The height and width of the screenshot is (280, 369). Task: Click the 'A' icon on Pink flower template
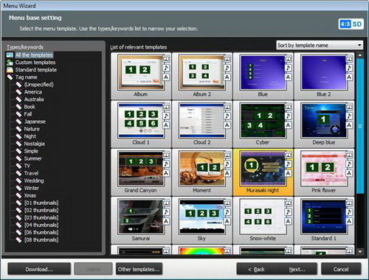[x=349, y=173]
